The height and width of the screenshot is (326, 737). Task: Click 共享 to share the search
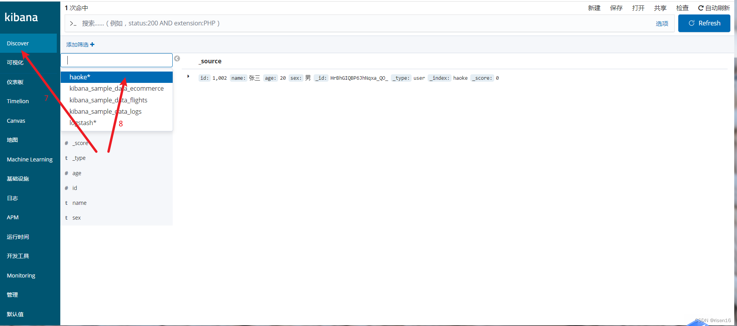(x=660, y=8)
